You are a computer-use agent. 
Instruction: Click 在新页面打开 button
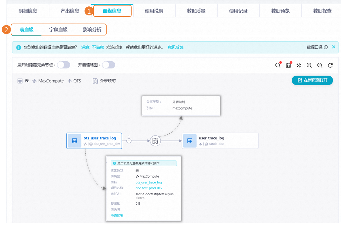[312, 80]
